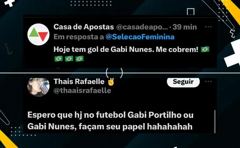Click the scrollbar beside Thais tweet
Viewport: 240px width, 148px height.
tap(215, 121)
